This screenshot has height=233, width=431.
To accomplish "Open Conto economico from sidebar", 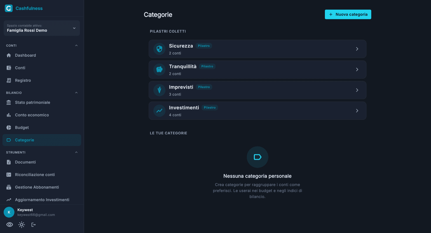I will [42, 115].
